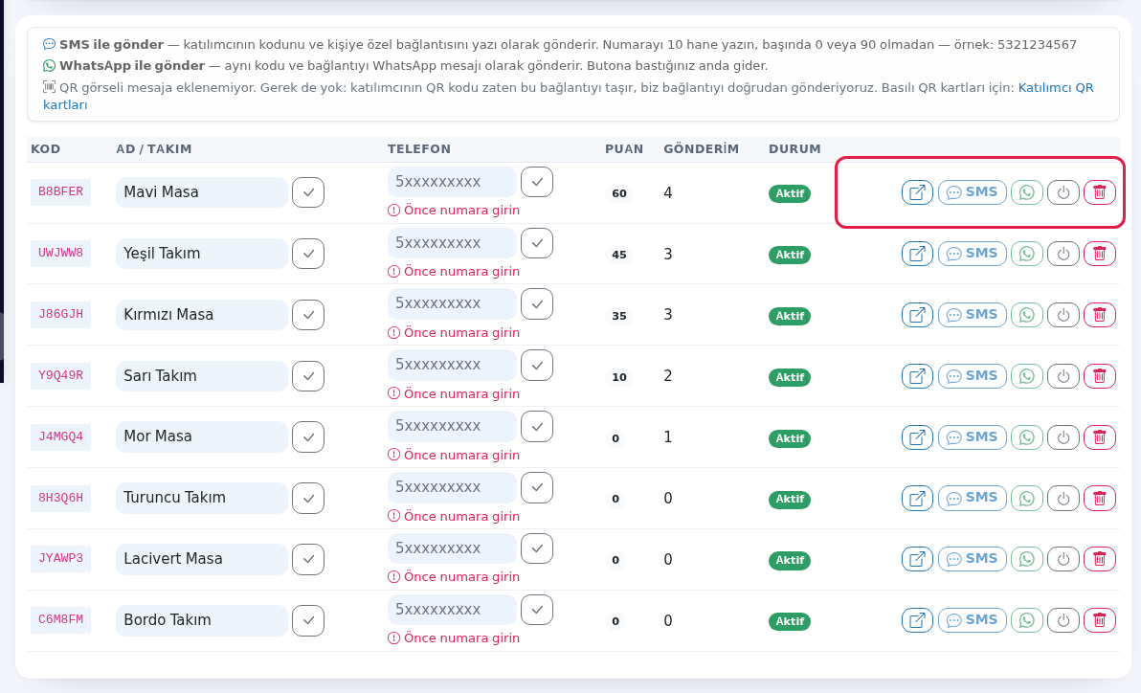
Task: Toggle the Turuncu Takım power status button
Action: click(x=1063, y=498)
